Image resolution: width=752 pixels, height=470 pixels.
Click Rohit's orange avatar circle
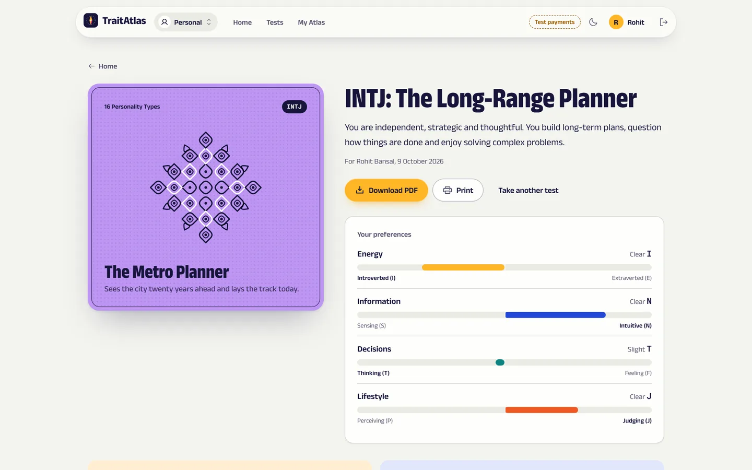[x=616, y=22]
